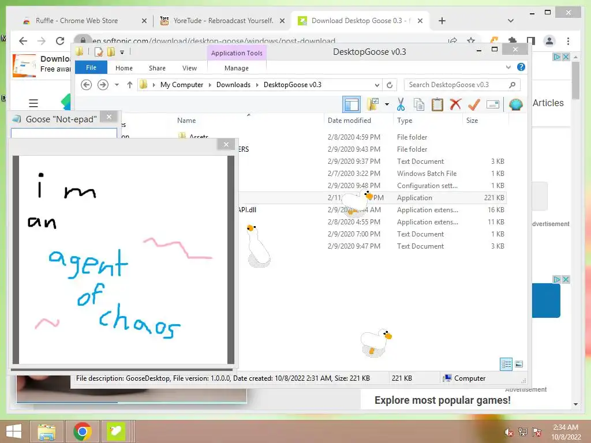Open Explorer Help with the blue question mark
Screen dimensions: 591x443
521,67
